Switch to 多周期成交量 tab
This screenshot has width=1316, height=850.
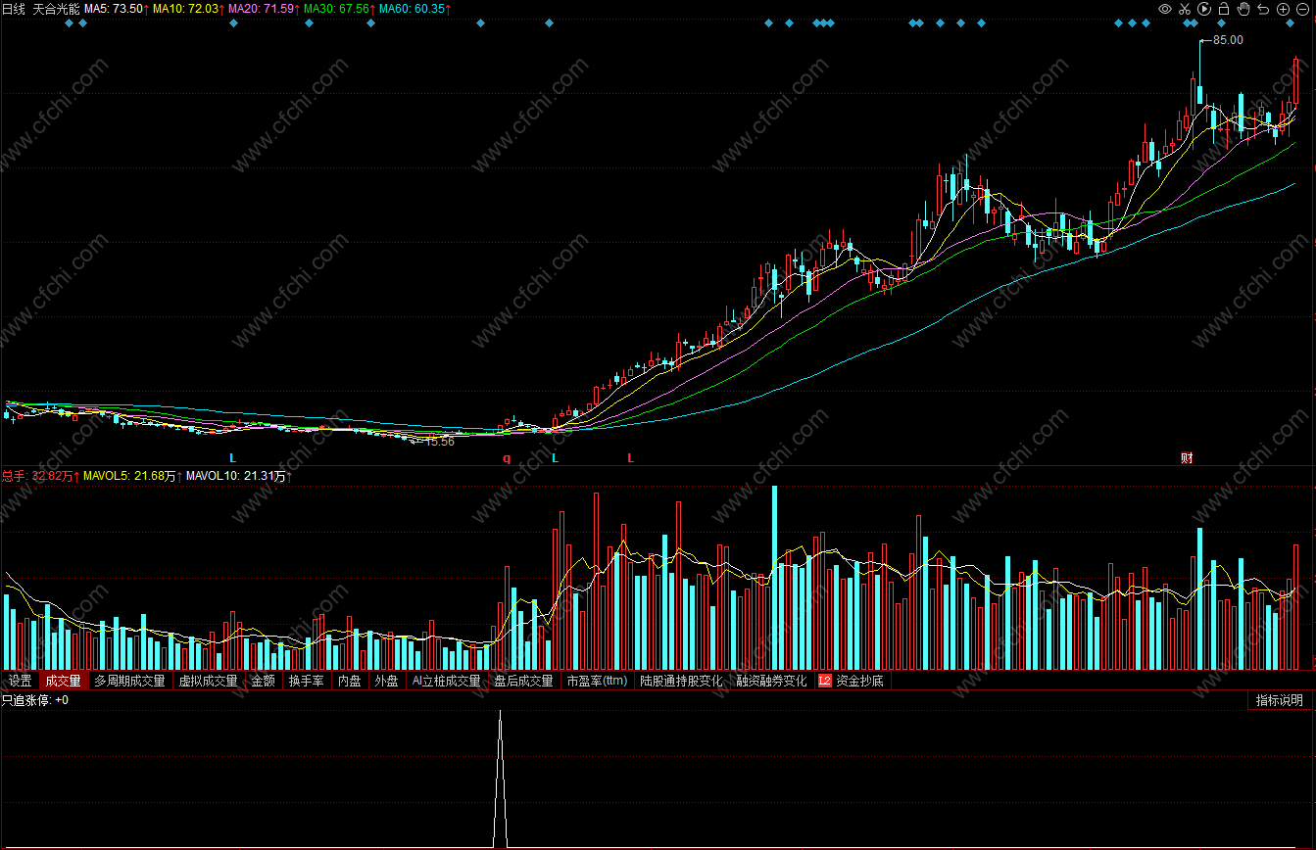point(129,681)
